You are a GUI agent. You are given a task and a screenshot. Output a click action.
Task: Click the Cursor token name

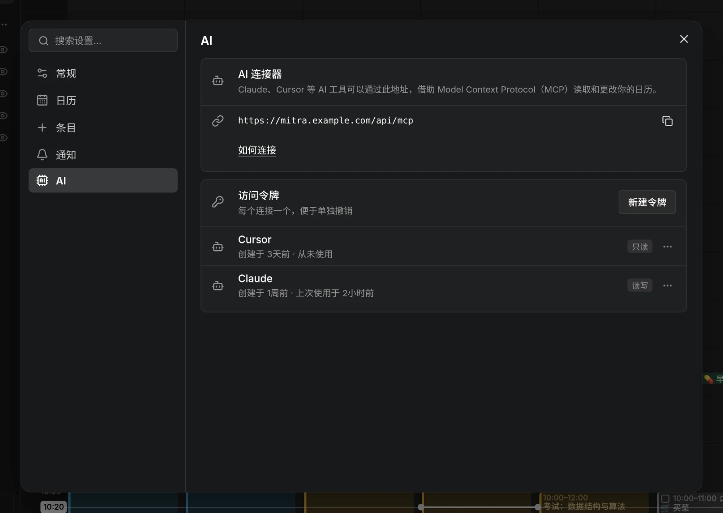tap(255, 240)
